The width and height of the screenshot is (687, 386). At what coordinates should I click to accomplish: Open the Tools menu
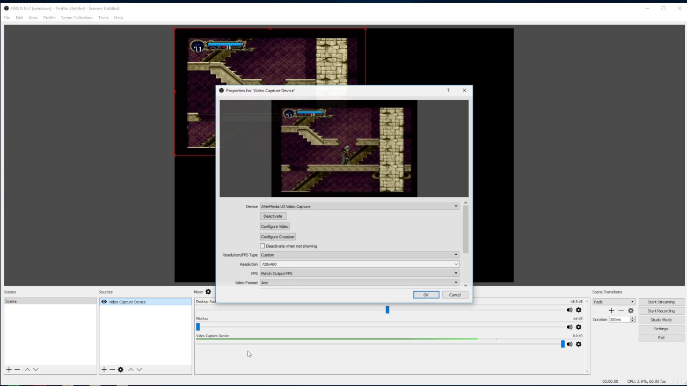104,18
